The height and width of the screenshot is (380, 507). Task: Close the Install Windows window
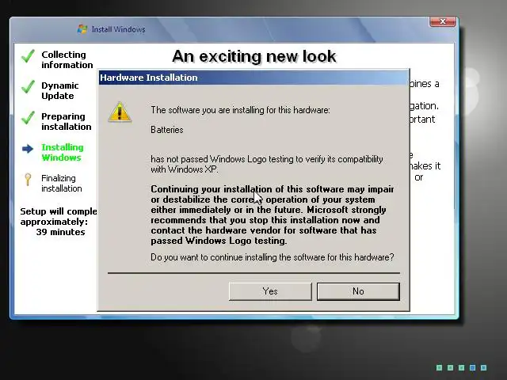tap(443, 21)
